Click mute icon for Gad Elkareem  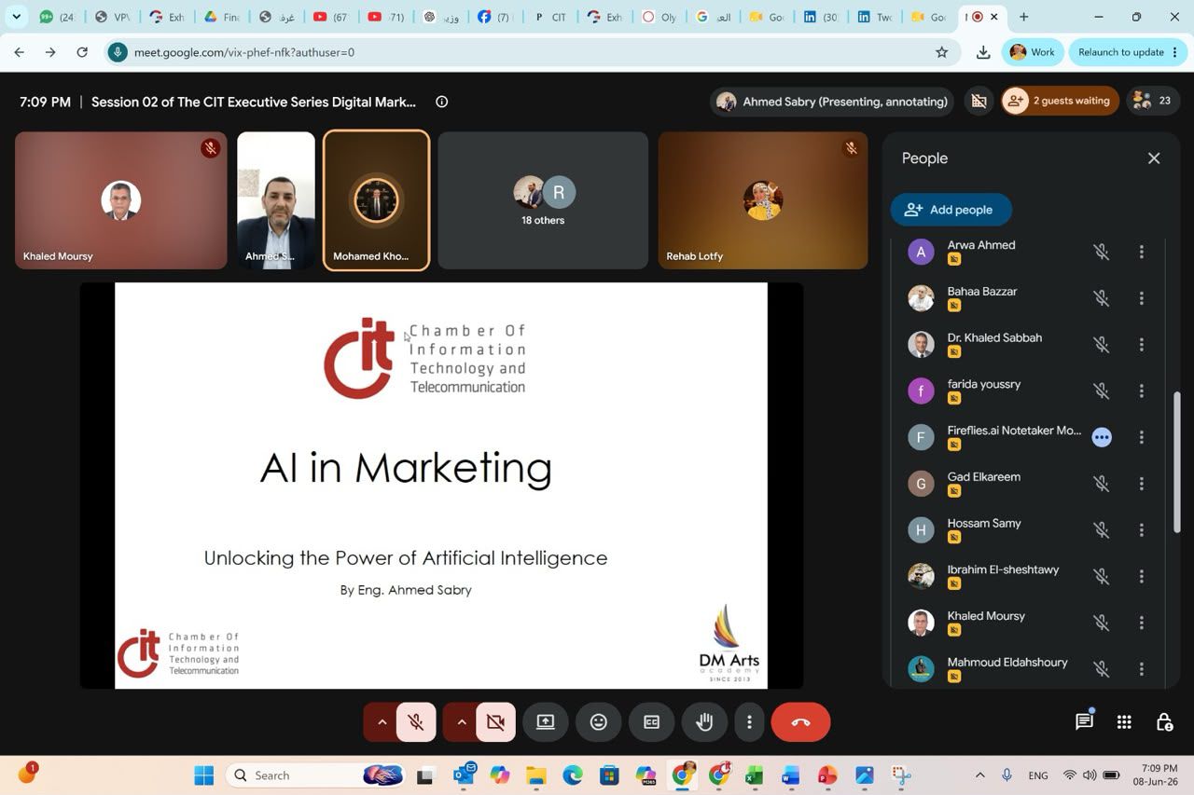pyautogui.click(x=1102, y=484)
